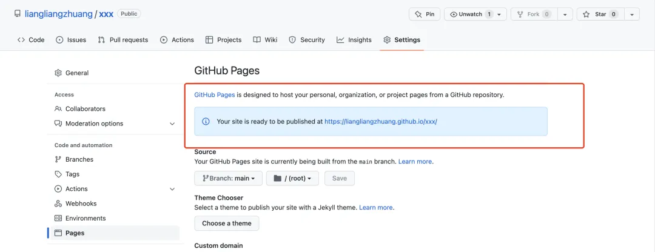Open the Pull requests tab
Viewport: 655px width, 252px height.
click(x=123, y=40)
